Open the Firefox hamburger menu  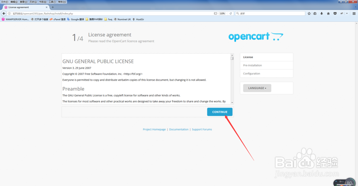(354, 14)
